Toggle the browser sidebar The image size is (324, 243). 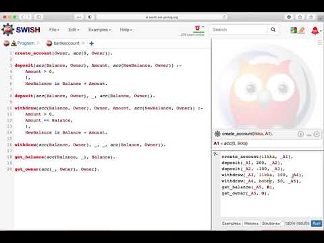click(x=38, y=17)
